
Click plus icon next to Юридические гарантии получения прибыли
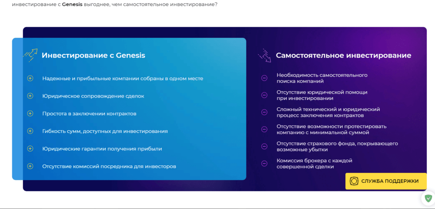tap(30, 149)
